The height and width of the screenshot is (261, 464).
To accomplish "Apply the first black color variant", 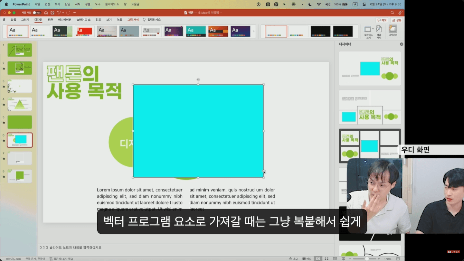I will tap(320, 31).
